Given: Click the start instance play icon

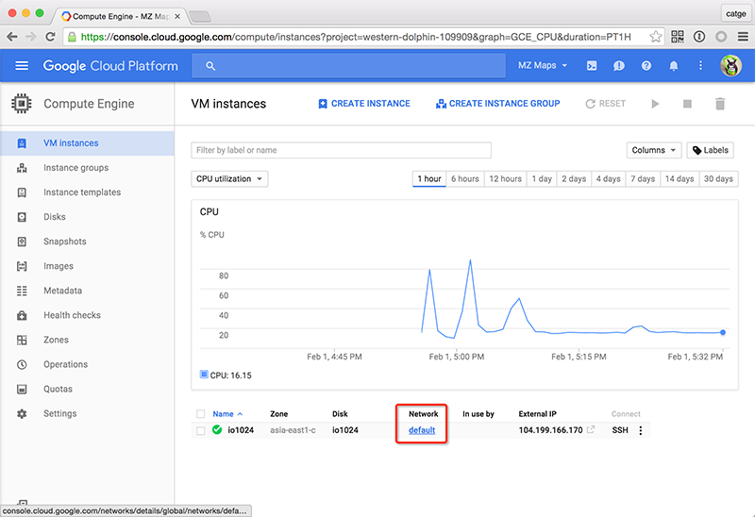Looking at the screenshot, I should pos(655,104).
